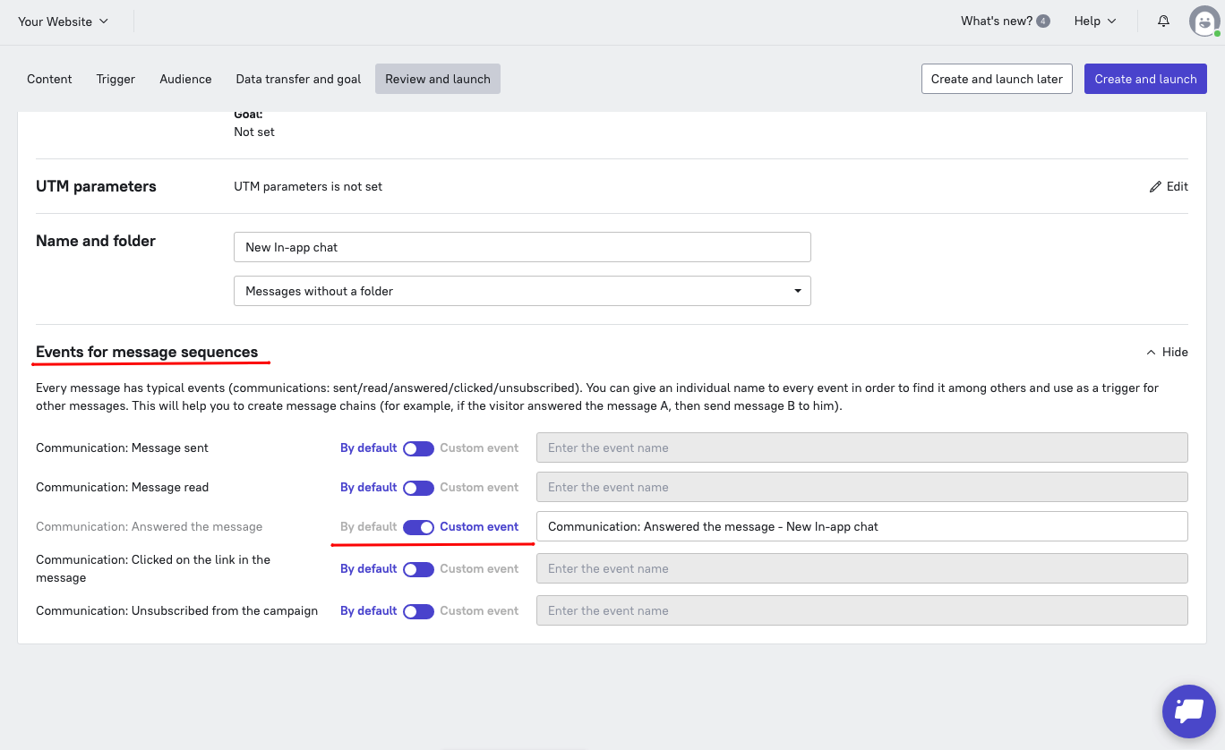
Task: Open the notifications bell
Action: pos(1163,21)
